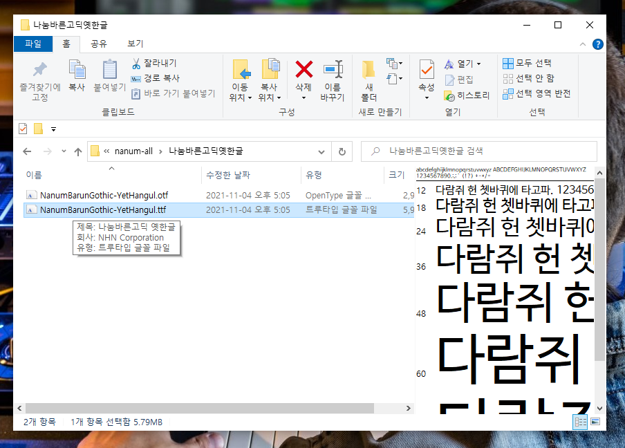Open the blue help question mark

(x=597, y=44)
